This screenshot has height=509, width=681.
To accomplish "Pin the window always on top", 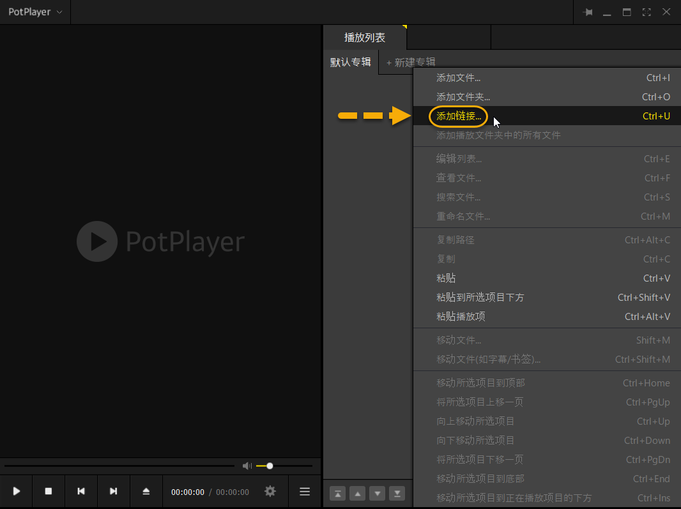I will point(588,12).
